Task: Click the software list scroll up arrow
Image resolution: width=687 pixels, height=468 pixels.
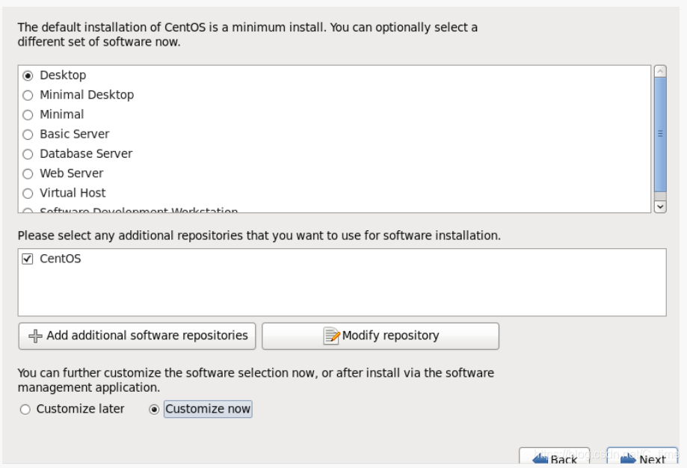Action: [x=660, y=71]
